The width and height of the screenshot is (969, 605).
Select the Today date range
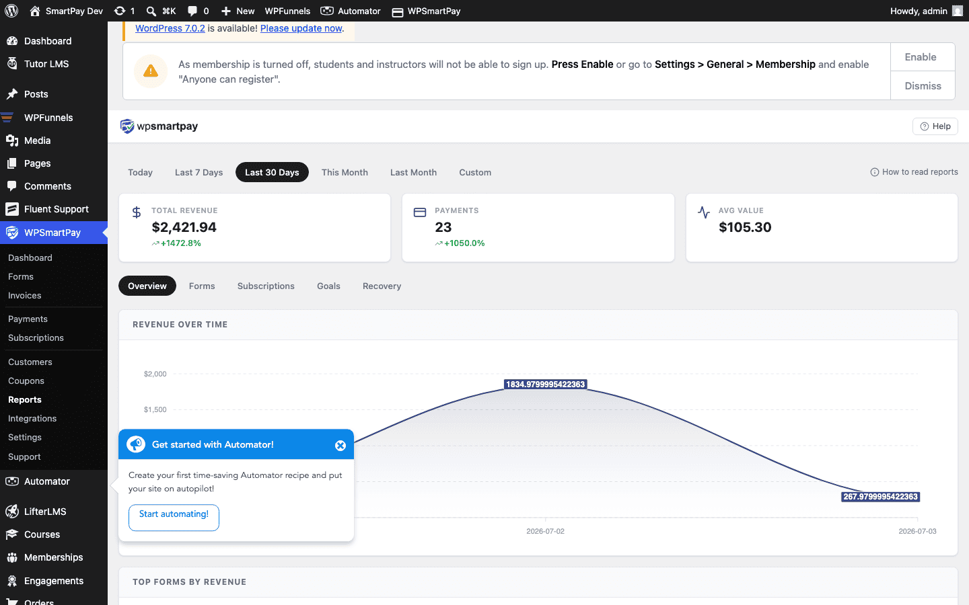tap(141, 172)
